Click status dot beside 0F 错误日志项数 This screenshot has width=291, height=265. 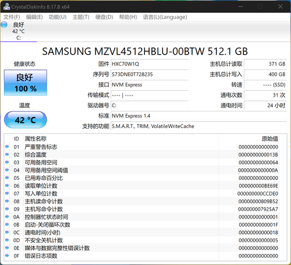7,256
